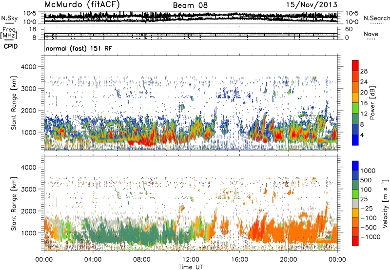The image size is (390, 270).
Task: Click the date '15/Nov/2013'
Action: tap(312, 4)
